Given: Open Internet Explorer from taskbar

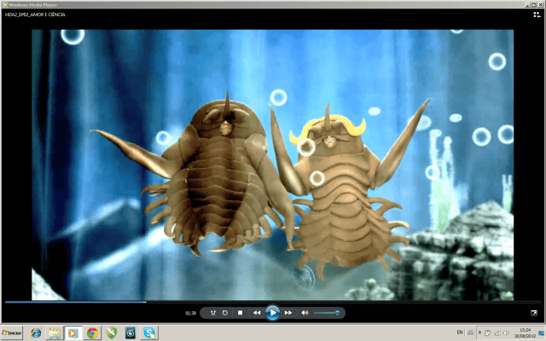Looking at the screenshot, I should [36, 332].
